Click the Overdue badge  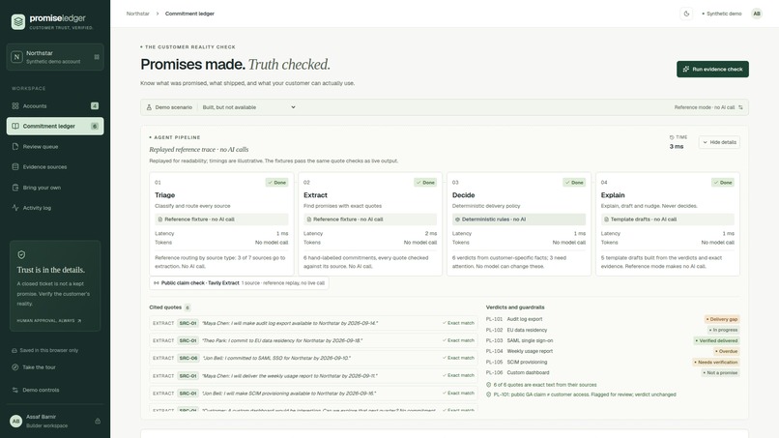point(727,351)
